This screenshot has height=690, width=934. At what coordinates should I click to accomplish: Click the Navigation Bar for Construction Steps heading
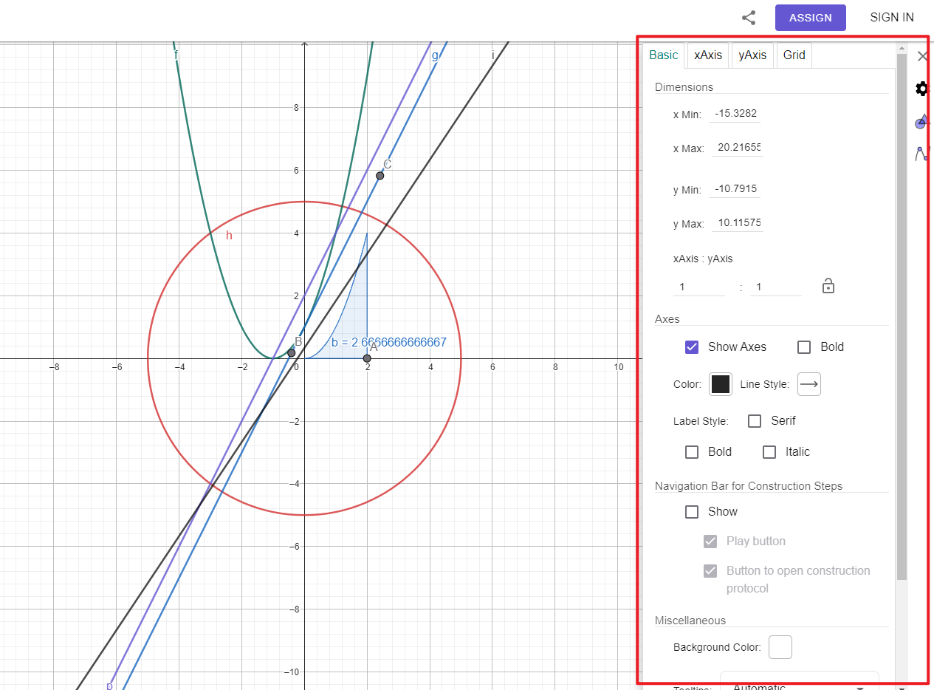coord(749,486)
